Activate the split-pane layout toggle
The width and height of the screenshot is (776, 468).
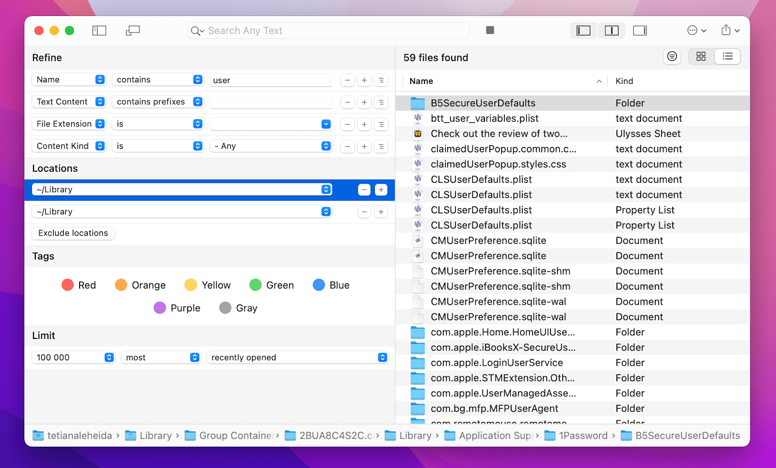point(612,30)
